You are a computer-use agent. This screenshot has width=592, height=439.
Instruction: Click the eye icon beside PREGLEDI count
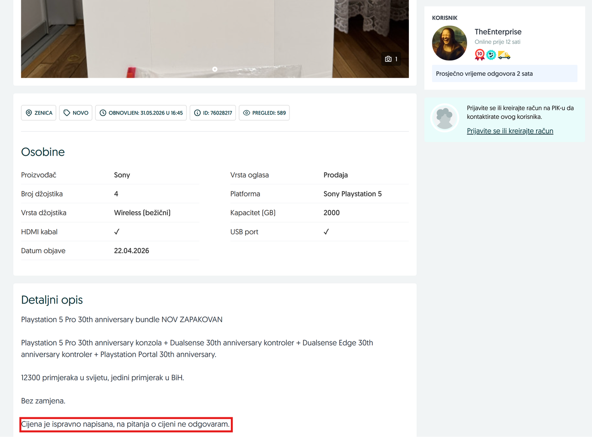[247, 113]
